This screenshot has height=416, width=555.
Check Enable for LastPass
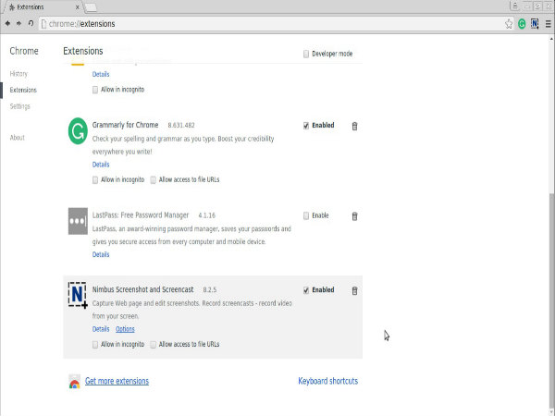coord(306,215)
